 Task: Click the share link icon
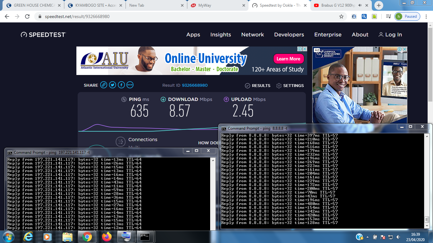tap(104, 85)
